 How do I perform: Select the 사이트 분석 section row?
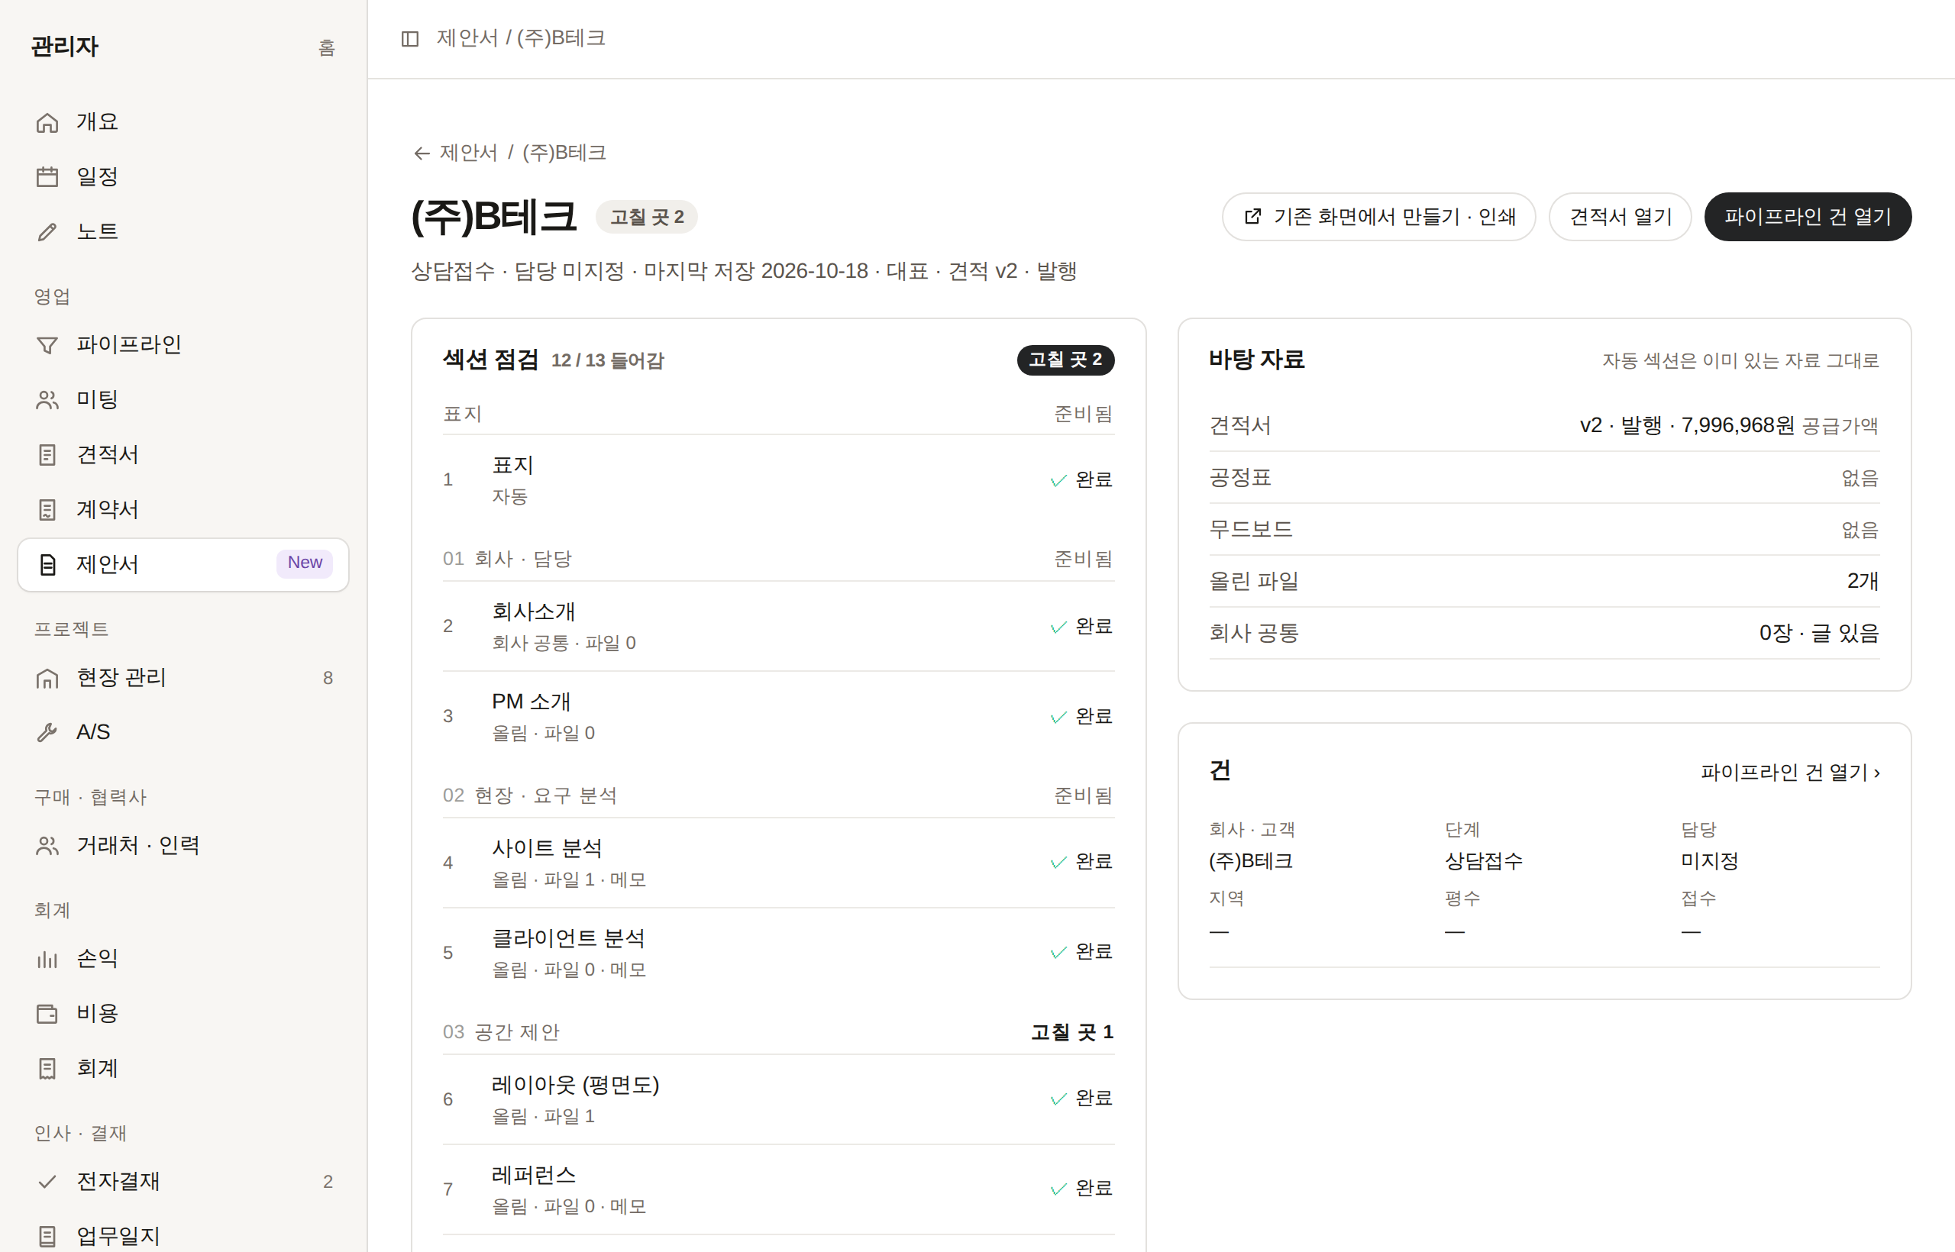[778, 863]
